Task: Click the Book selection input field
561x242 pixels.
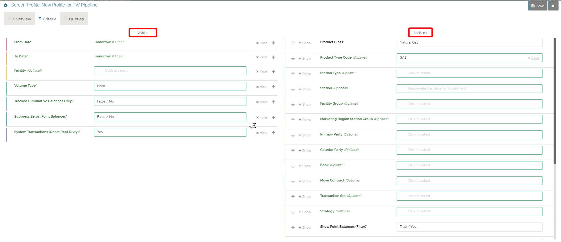Action: [469, 165]
